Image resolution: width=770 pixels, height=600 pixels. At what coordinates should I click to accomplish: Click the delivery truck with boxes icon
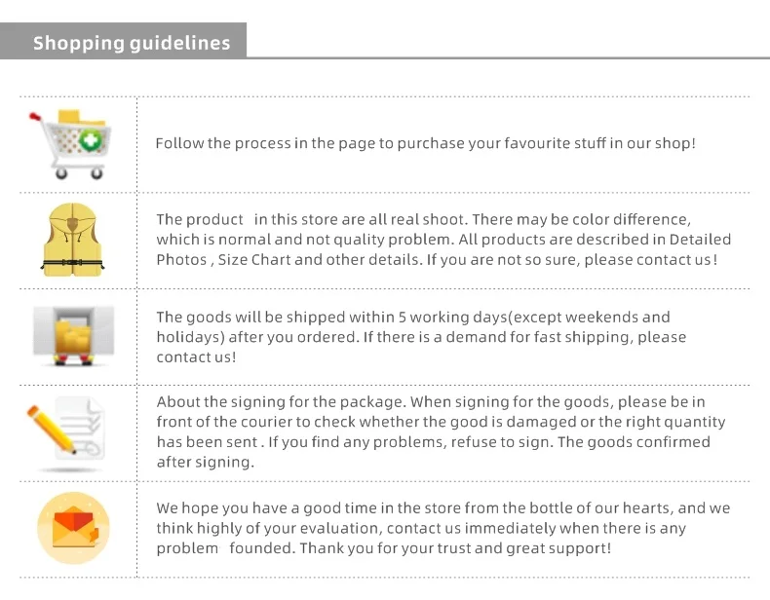(74, 336)
